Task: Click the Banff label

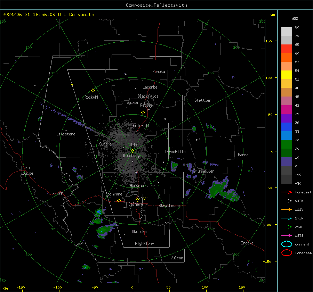Action: pyautogui.click(x=57, y=193)
